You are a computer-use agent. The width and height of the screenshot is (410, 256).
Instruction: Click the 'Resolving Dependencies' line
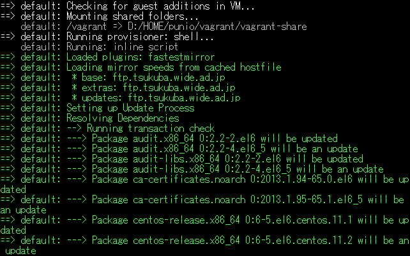(89, 118)
